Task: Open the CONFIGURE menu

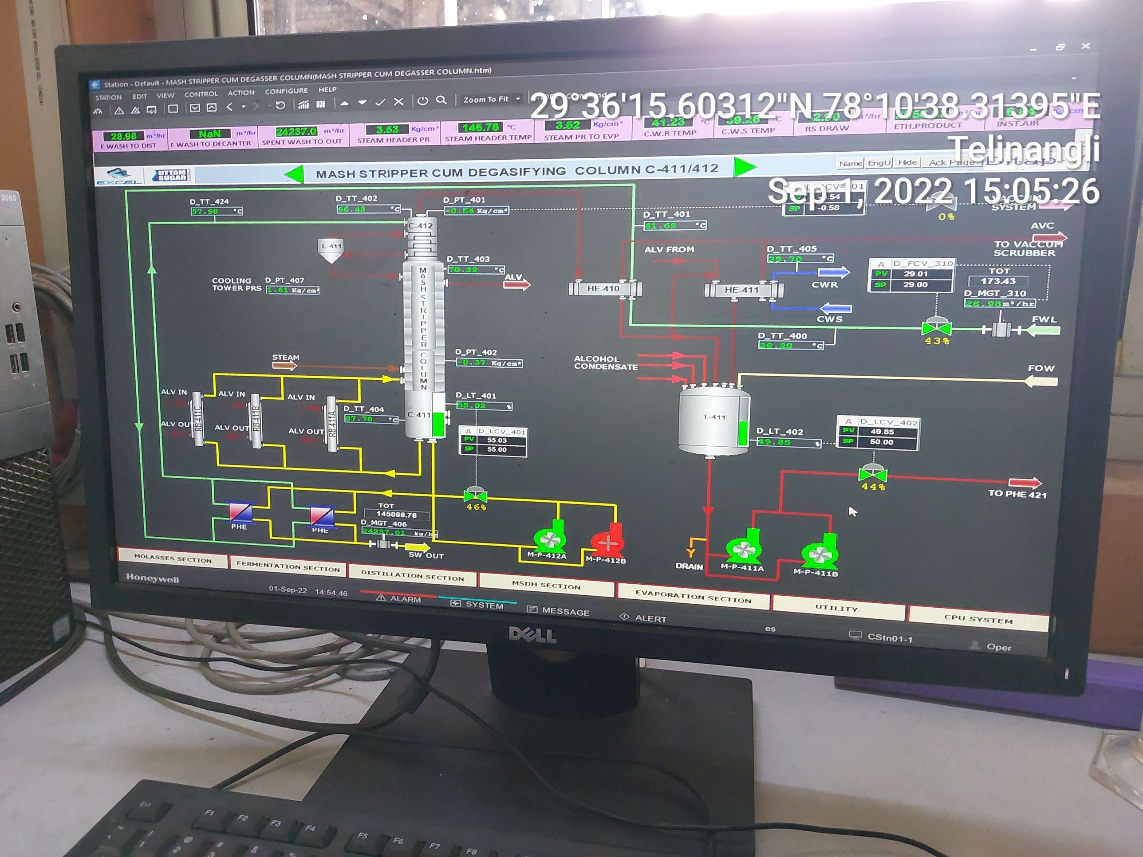Action: point(286,91)
